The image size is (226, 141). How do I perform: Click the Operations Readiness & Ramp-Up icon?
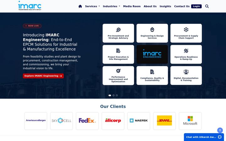click(x=186, y=51)
